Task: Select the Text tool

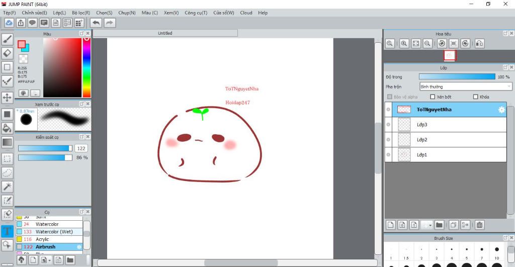Action: [x=7, y=231]
